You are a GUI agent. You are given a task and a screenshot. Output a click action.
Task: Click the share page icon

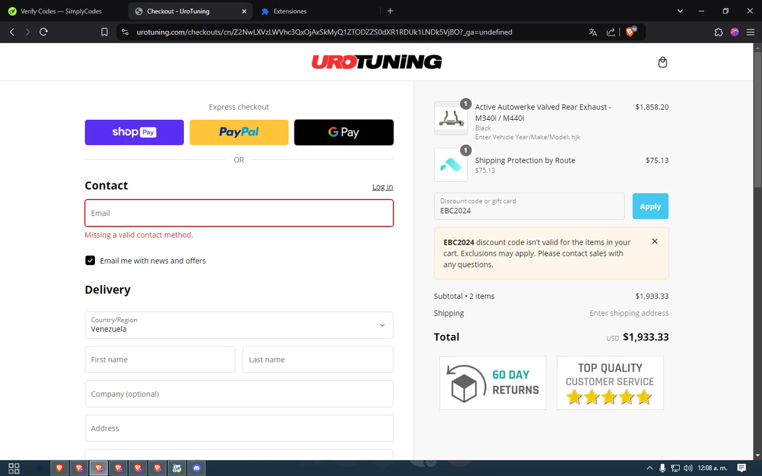611,32
